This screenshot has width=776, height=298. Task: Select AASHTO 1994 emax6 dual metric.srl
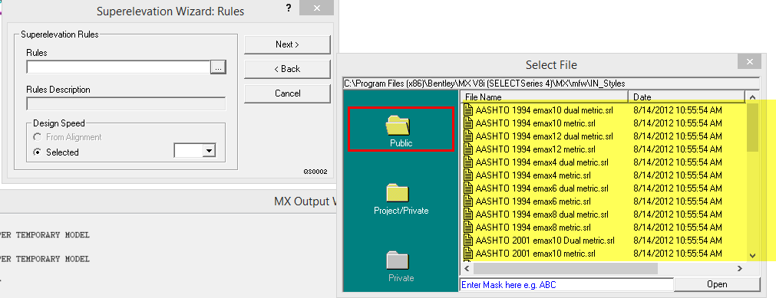(x=542, y=188)
